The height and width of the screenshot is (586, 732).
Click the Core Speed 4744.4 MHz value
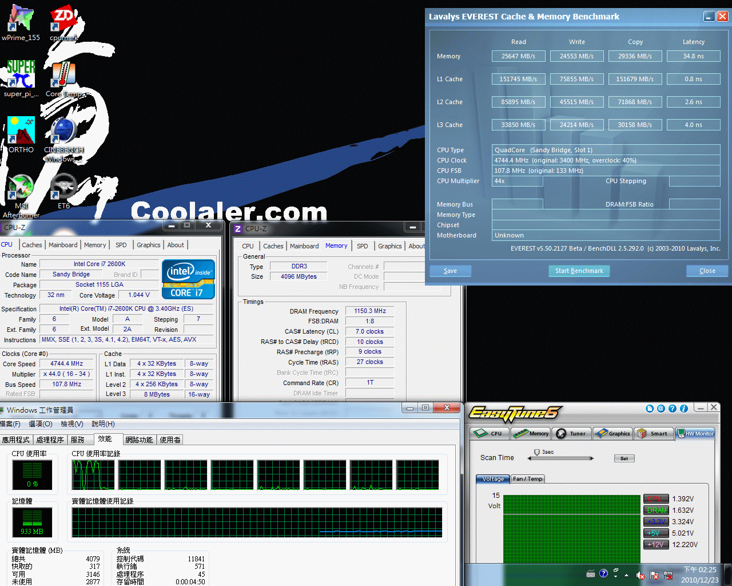pyautogui.click(x=66, y=363)
